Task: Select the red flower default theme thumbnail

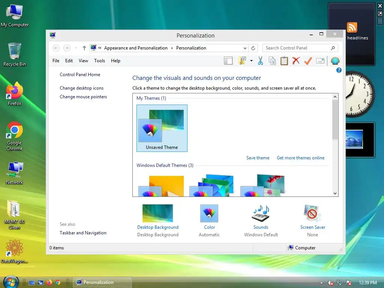Action: [263, 185]
